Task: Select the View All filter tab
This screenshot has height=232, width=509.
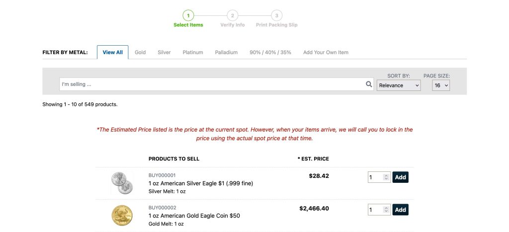Action: 112,52
